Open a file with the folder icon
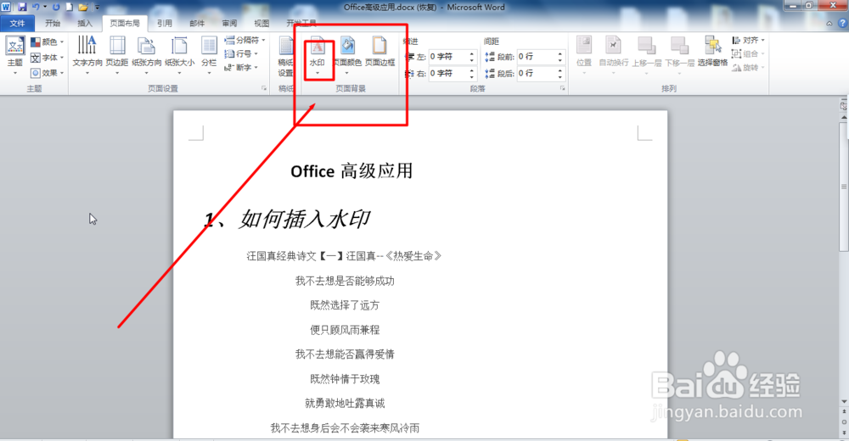This screenshot has width=849, height=441. pos(83,7)
